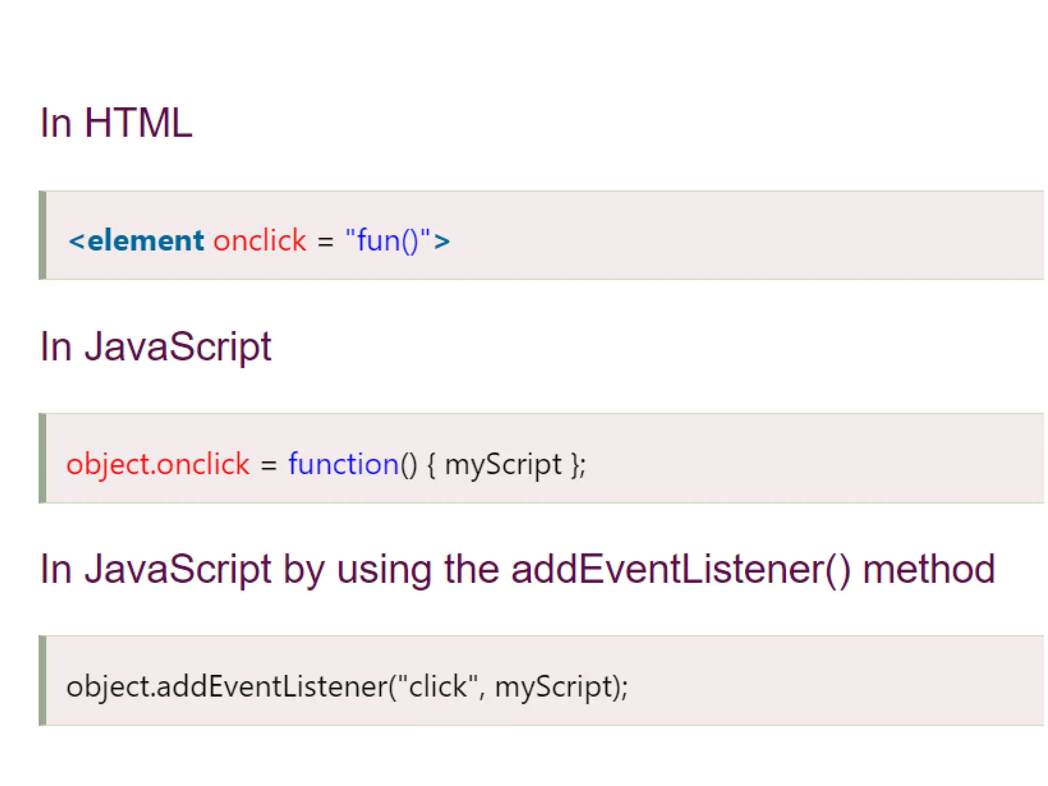
Task: Click the green left border of the HTML code block
Action: coord(43,235)
